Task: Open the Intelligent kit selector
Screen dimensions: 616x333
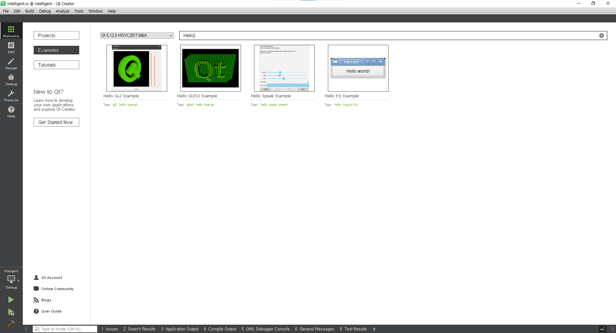Action: [11, 280]
